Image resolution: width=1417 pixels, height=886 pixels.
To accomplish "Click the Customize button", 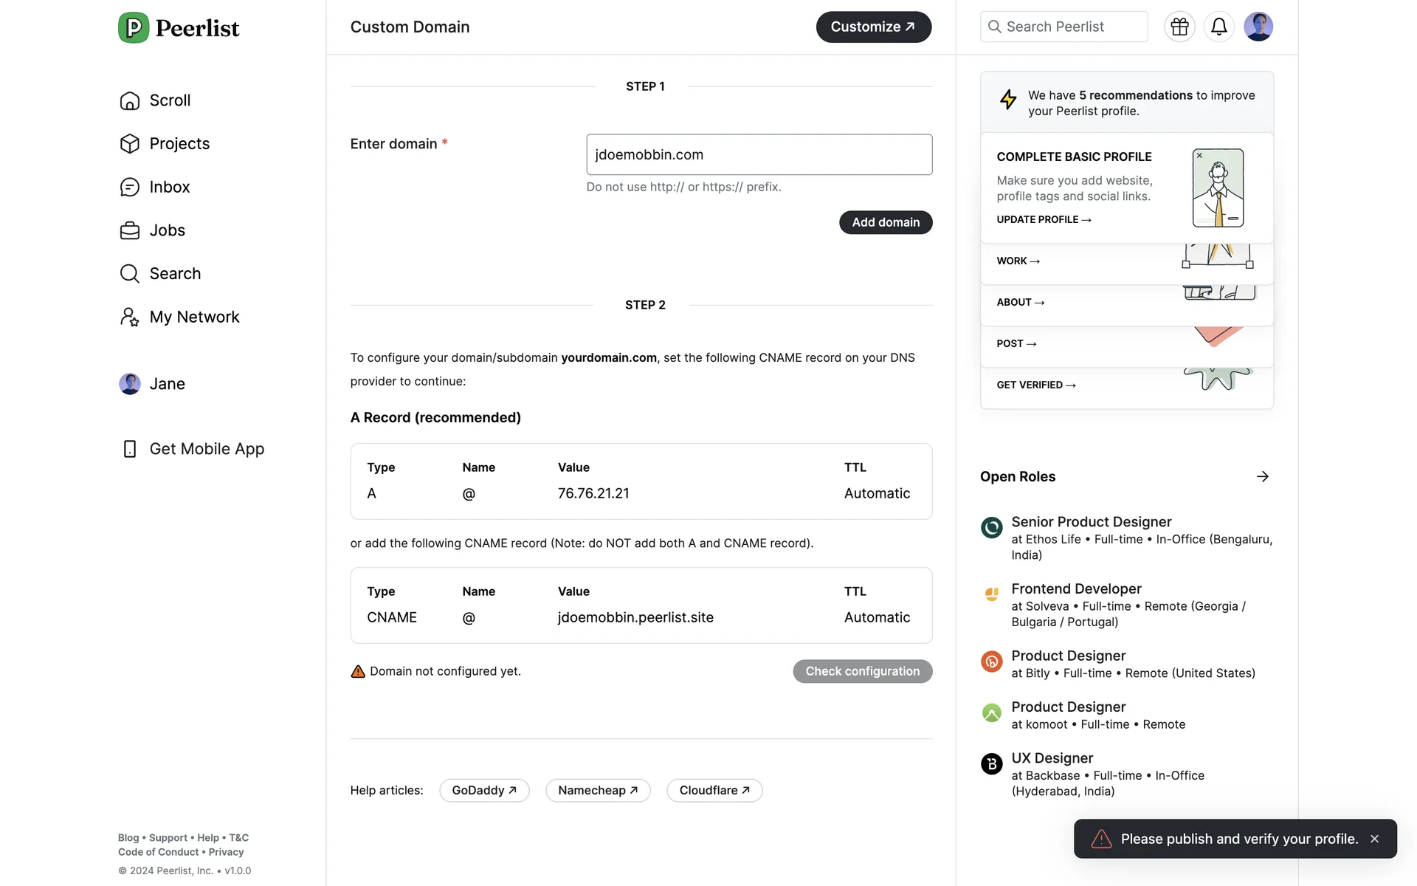I will (x=873, y=27).
